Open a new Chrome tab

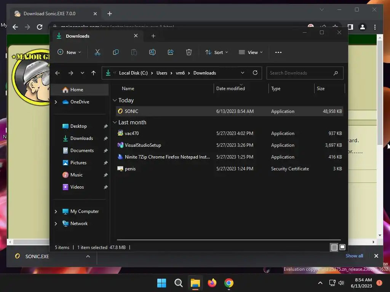click(110, 14)
